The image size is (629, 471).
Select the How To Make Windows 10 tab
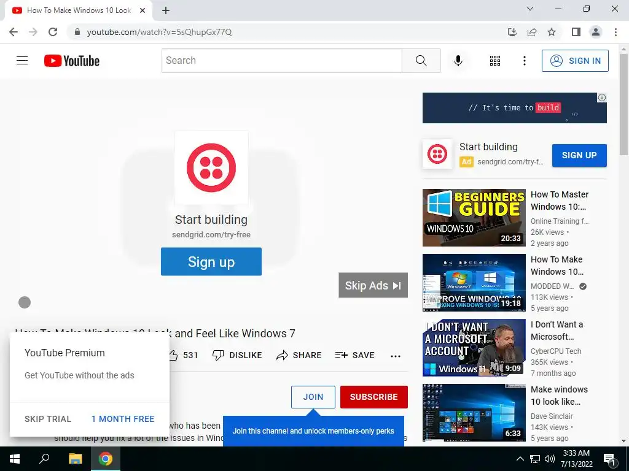point(79,10)
